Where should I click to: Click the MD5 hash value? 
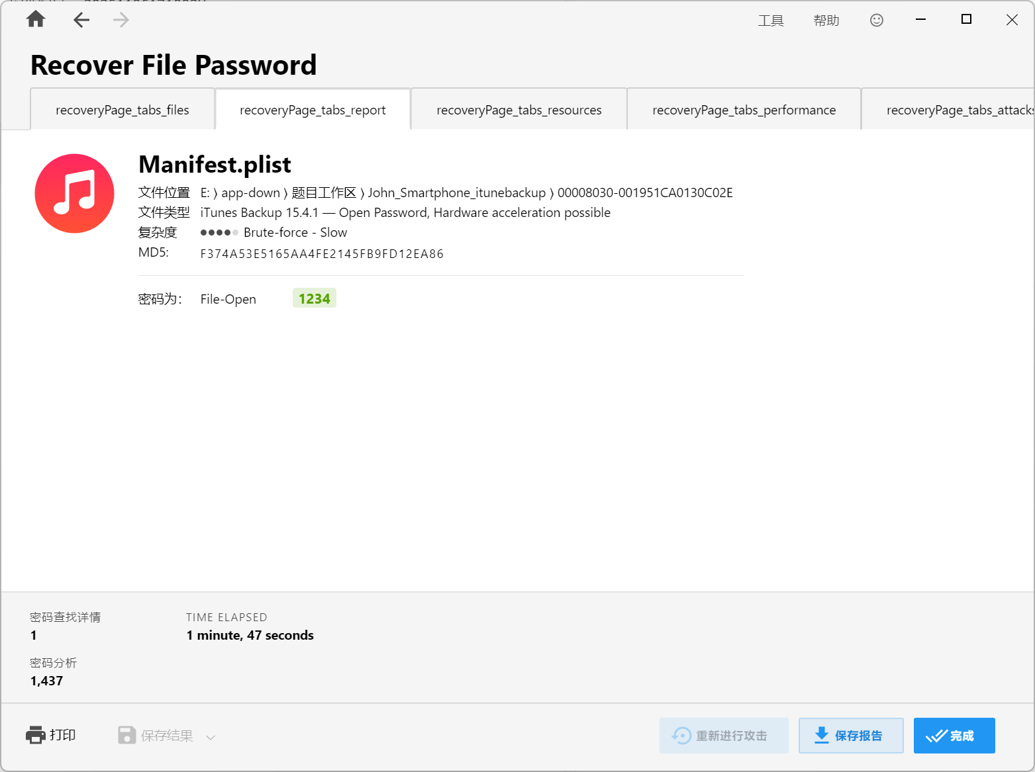tap(322, 254)
